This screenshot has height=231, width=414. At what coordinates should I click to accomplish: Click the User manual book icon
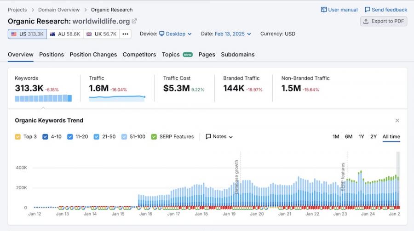click(323, 10)
